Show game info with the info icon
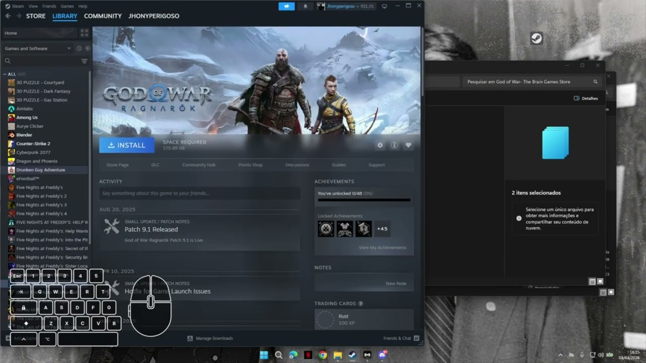 [394, 145]
